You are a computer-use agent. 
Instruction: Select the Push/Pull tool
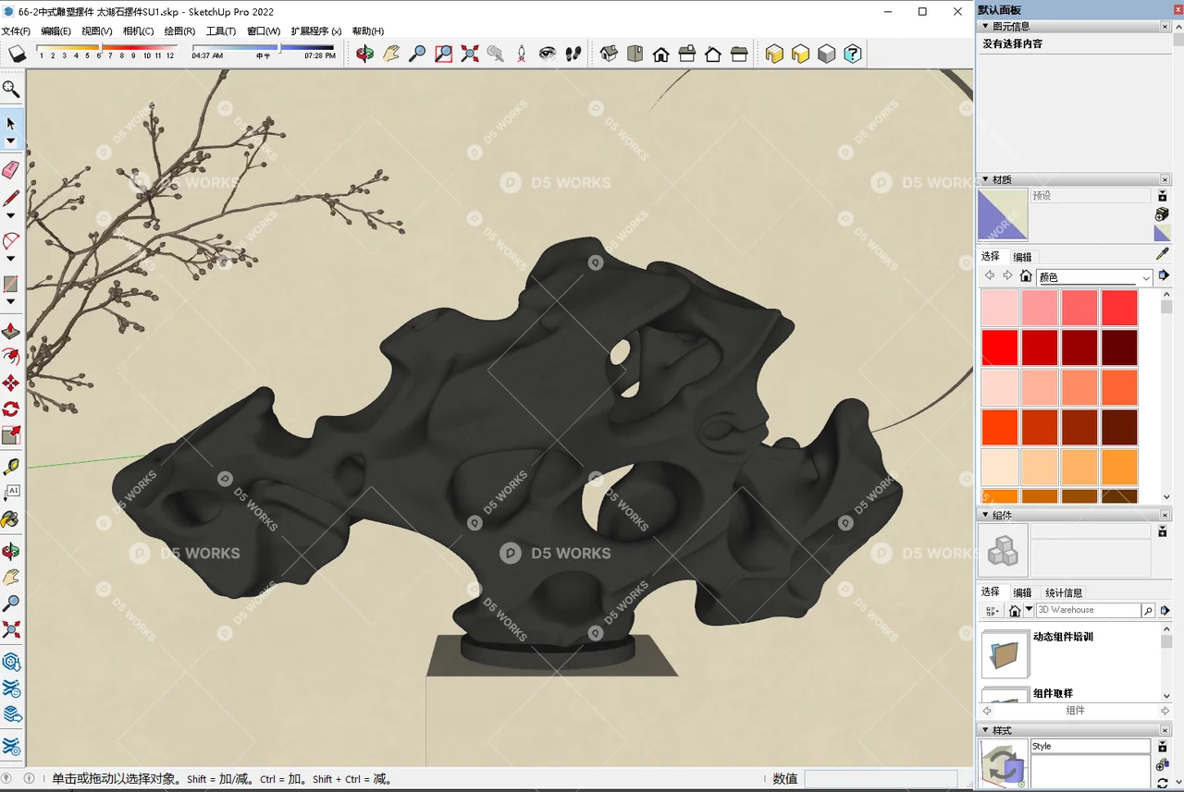(11, 332)
